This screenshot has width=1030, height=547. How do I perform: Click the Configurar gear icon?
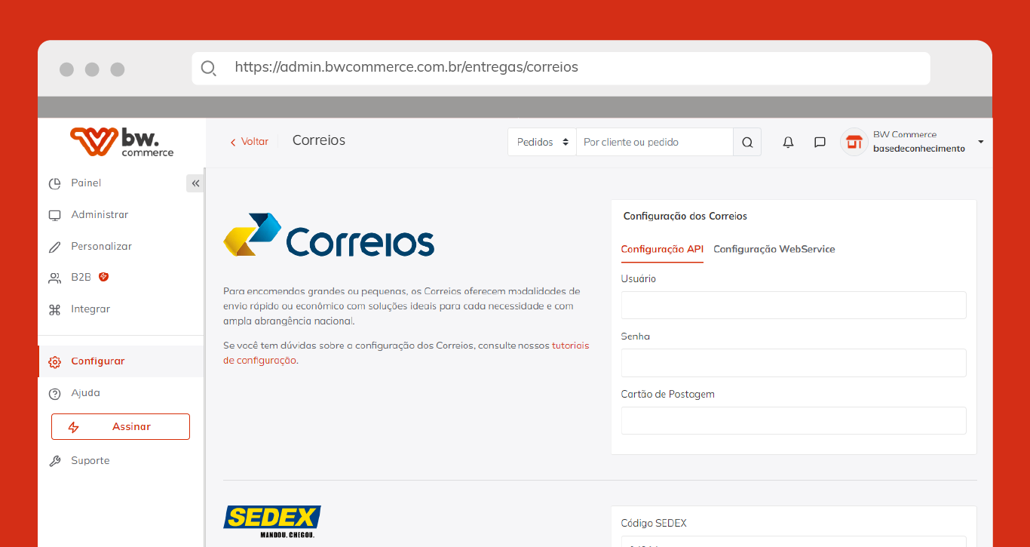54,361
